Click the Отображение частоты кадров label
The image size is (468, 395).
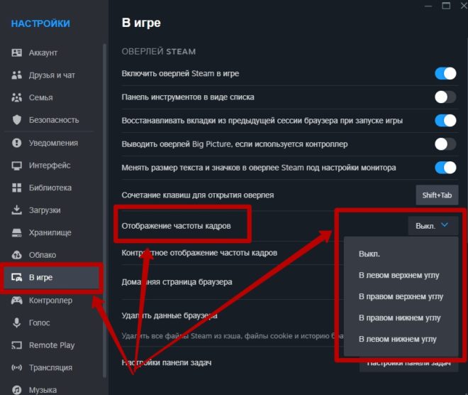point(176,226)
